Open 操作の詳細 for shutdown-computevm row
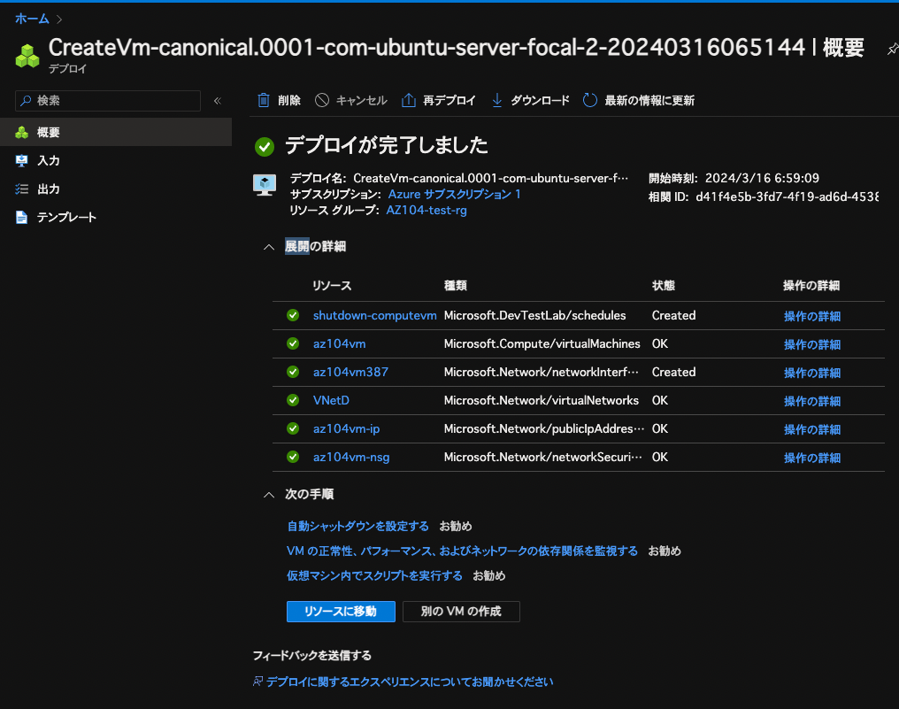The image size is (899, 709). click(812, 316)
